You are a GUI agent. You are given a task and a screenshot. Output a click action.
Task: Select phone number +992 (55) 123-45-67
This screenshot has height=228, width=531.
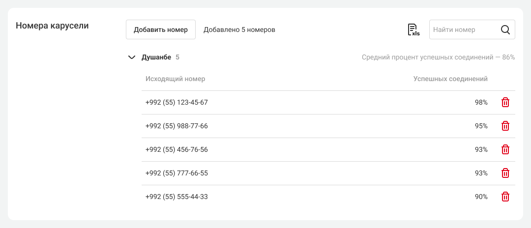177,102
